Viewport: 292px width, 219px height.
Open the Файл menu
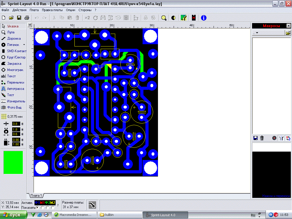coord(5,10)
